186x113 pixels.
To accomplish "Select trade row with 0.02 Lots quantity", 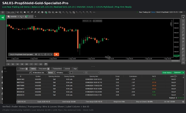I will tap(99, 92).
